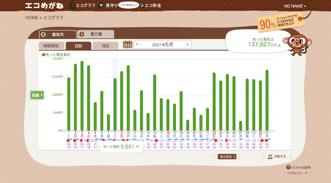Click the エコグラフ menu label

pos(86,5)
